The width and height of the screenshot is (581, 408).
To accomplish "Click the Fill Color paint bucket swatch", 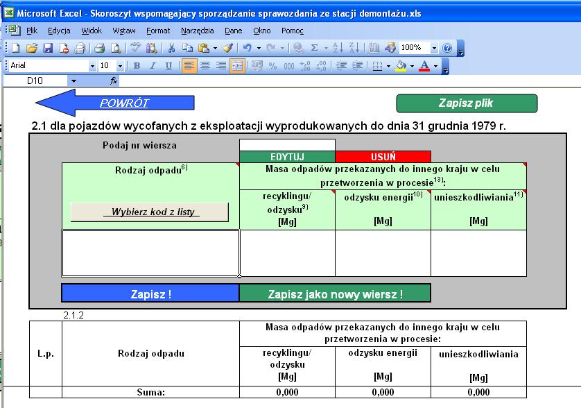I will pyautogui.click(x=401, y=66).
